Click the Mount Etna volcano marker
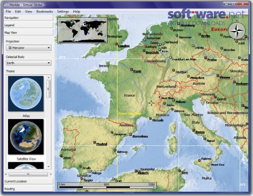Screen dimensions: 253x196 coord(209,163)
